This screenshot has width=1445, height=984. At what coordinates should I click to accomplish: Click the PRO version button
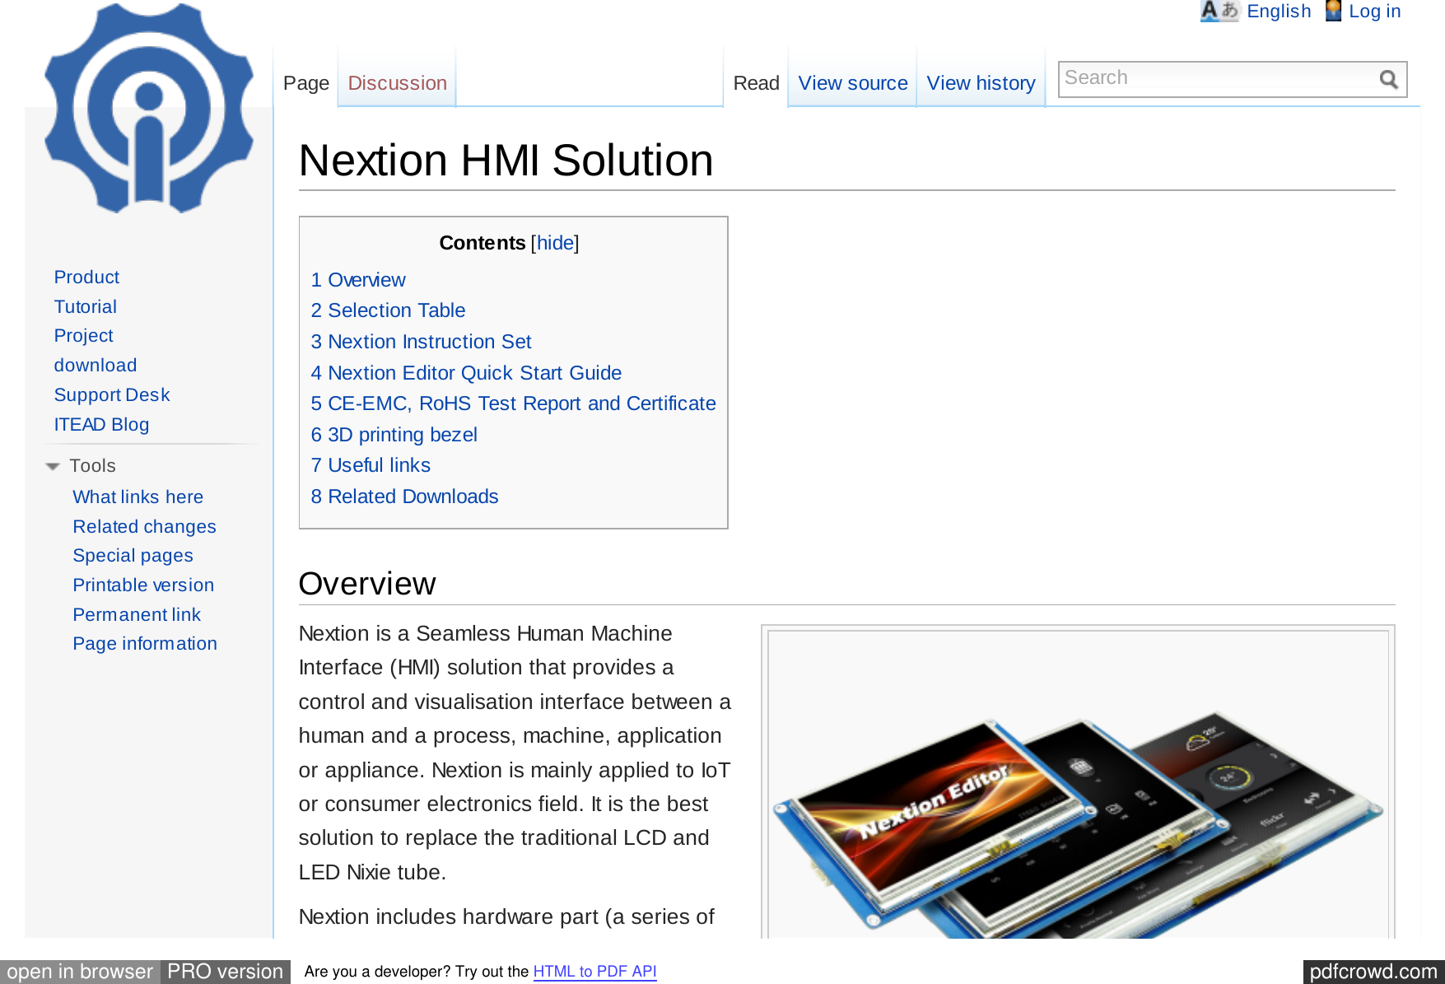[x=226, y=972]
